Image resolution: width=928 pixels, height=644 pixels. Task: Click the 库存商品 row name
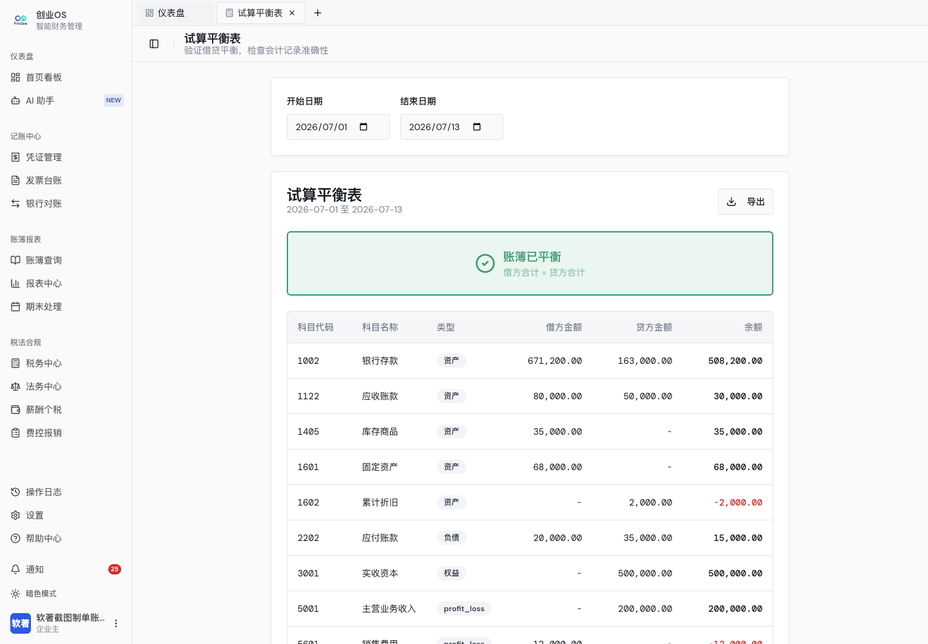click(380, 431)
